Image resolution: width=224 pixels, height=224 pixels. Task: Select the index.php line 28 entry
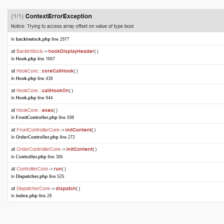pos(31,196)
